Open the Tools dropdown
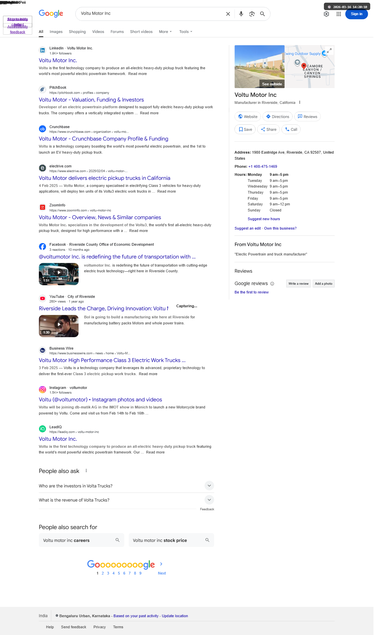Viewport: 378px width, 635px height. pyautogui.click(x=186, y=32)
